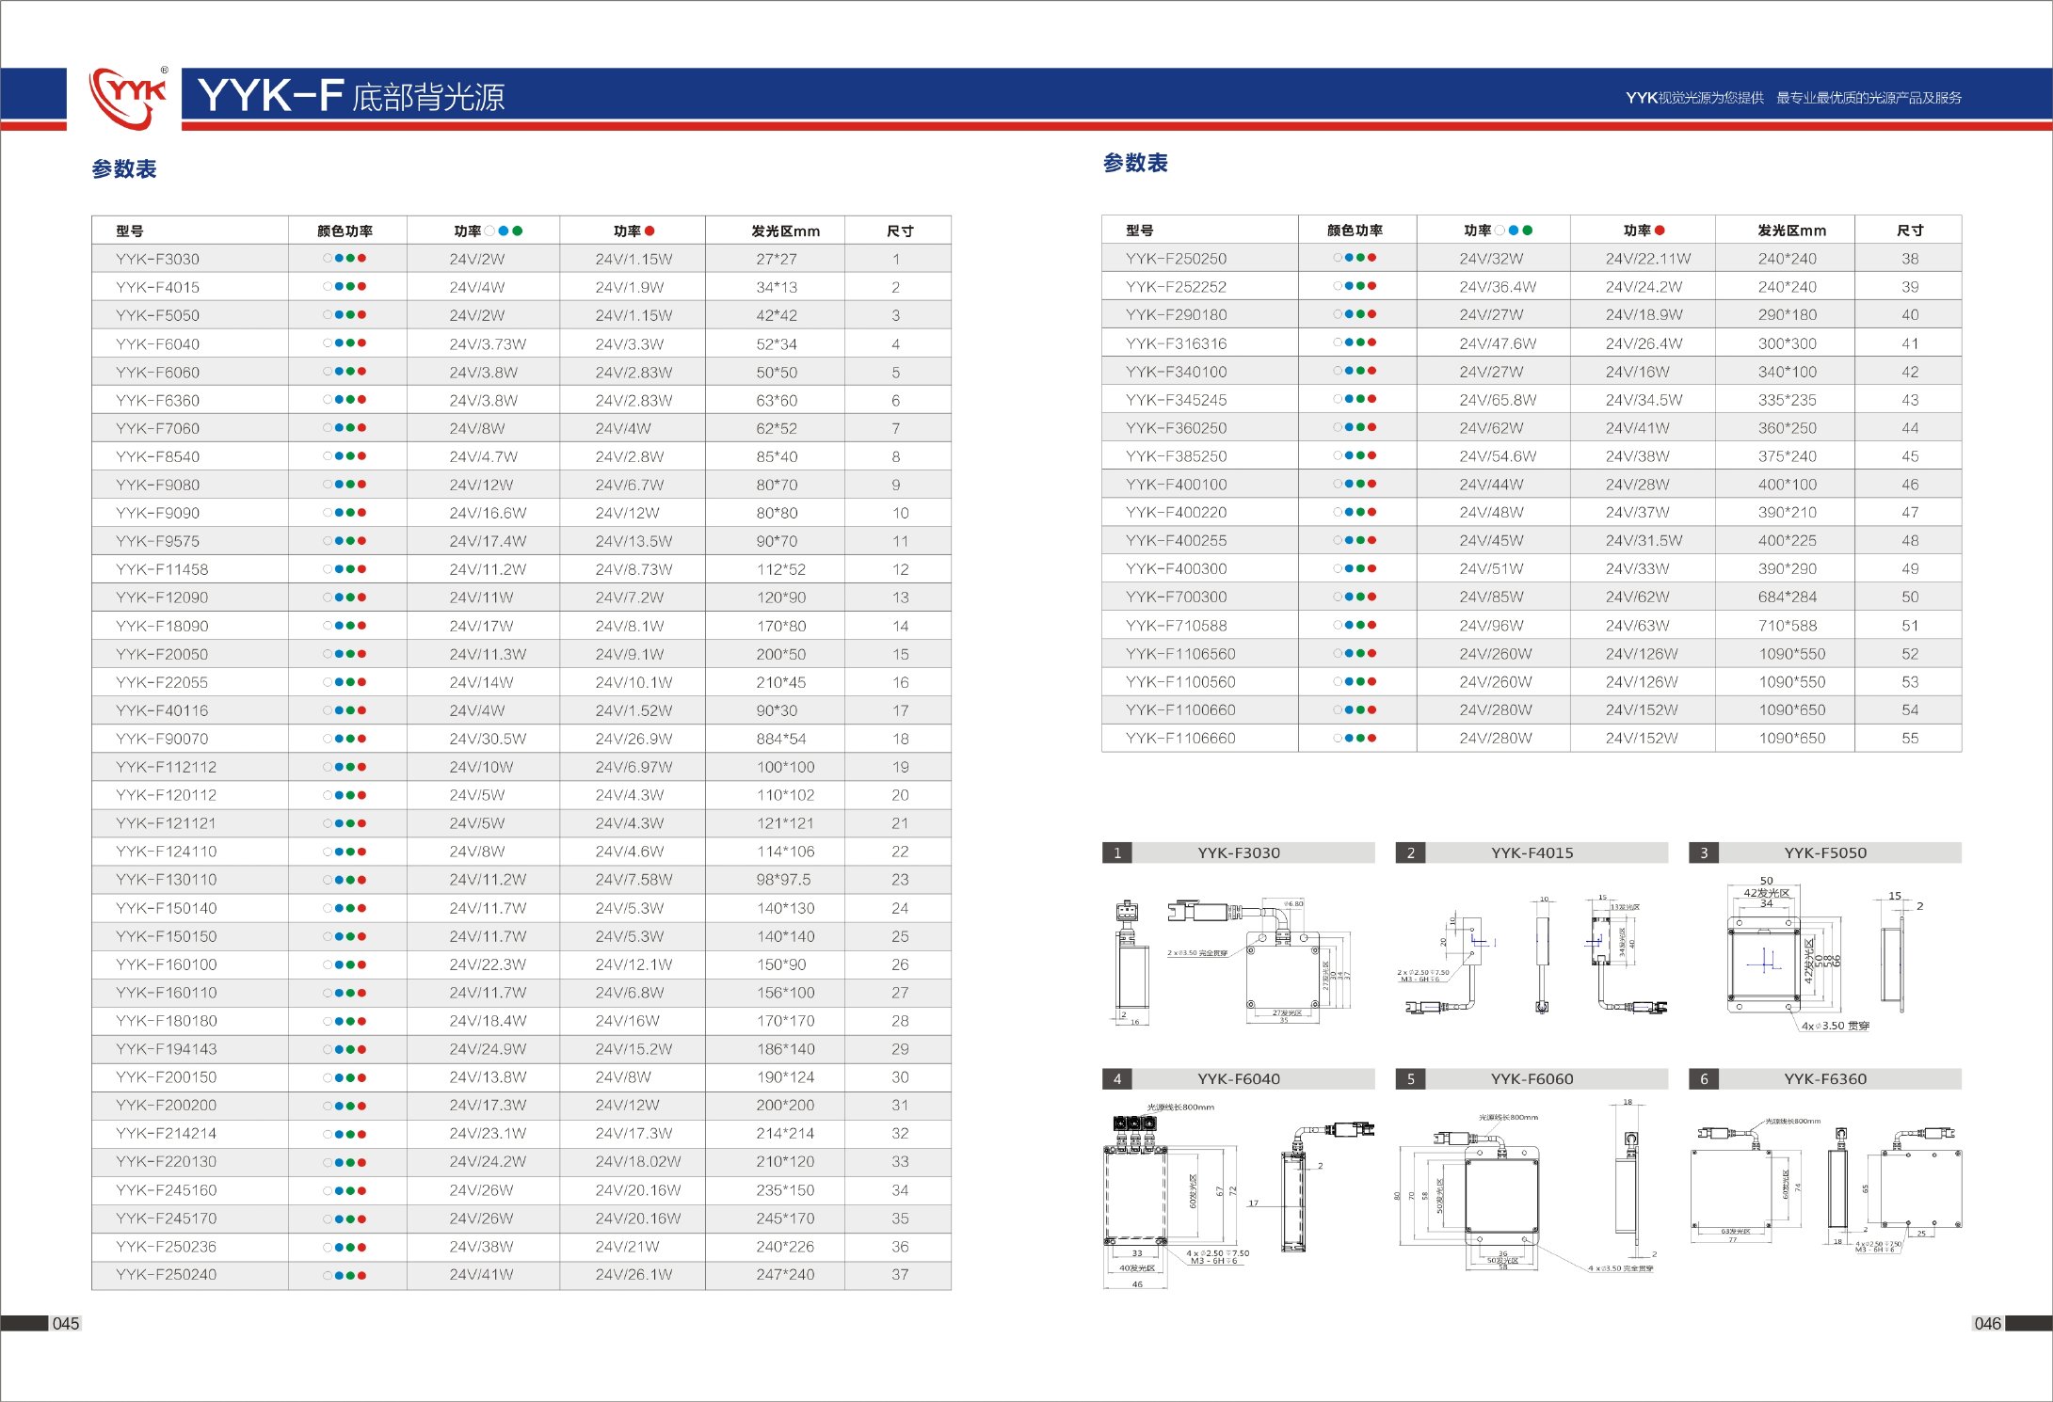This screenshot has width=2053, height=1402.
Task: Open the YYK-F6040 dimension drawing
Action: click(1238, 1195)
